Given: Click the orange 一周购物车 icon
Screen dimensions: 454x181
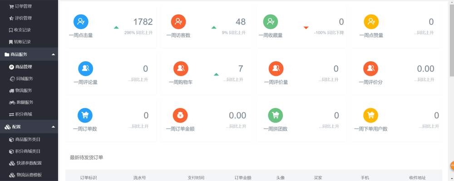Looking at the screenshot, I should [x=181, y=68].
